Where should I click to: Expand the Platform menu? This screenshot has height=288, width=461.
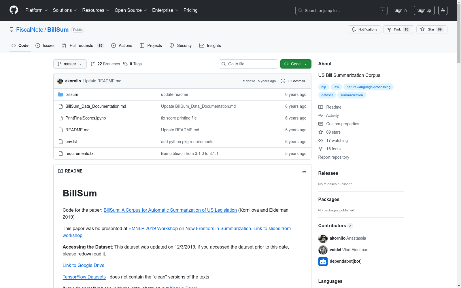[37, 10]
